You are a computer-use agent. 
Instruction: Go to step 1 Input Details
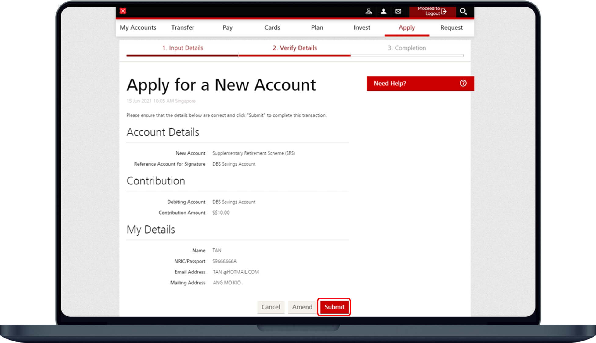pos(182,48)
